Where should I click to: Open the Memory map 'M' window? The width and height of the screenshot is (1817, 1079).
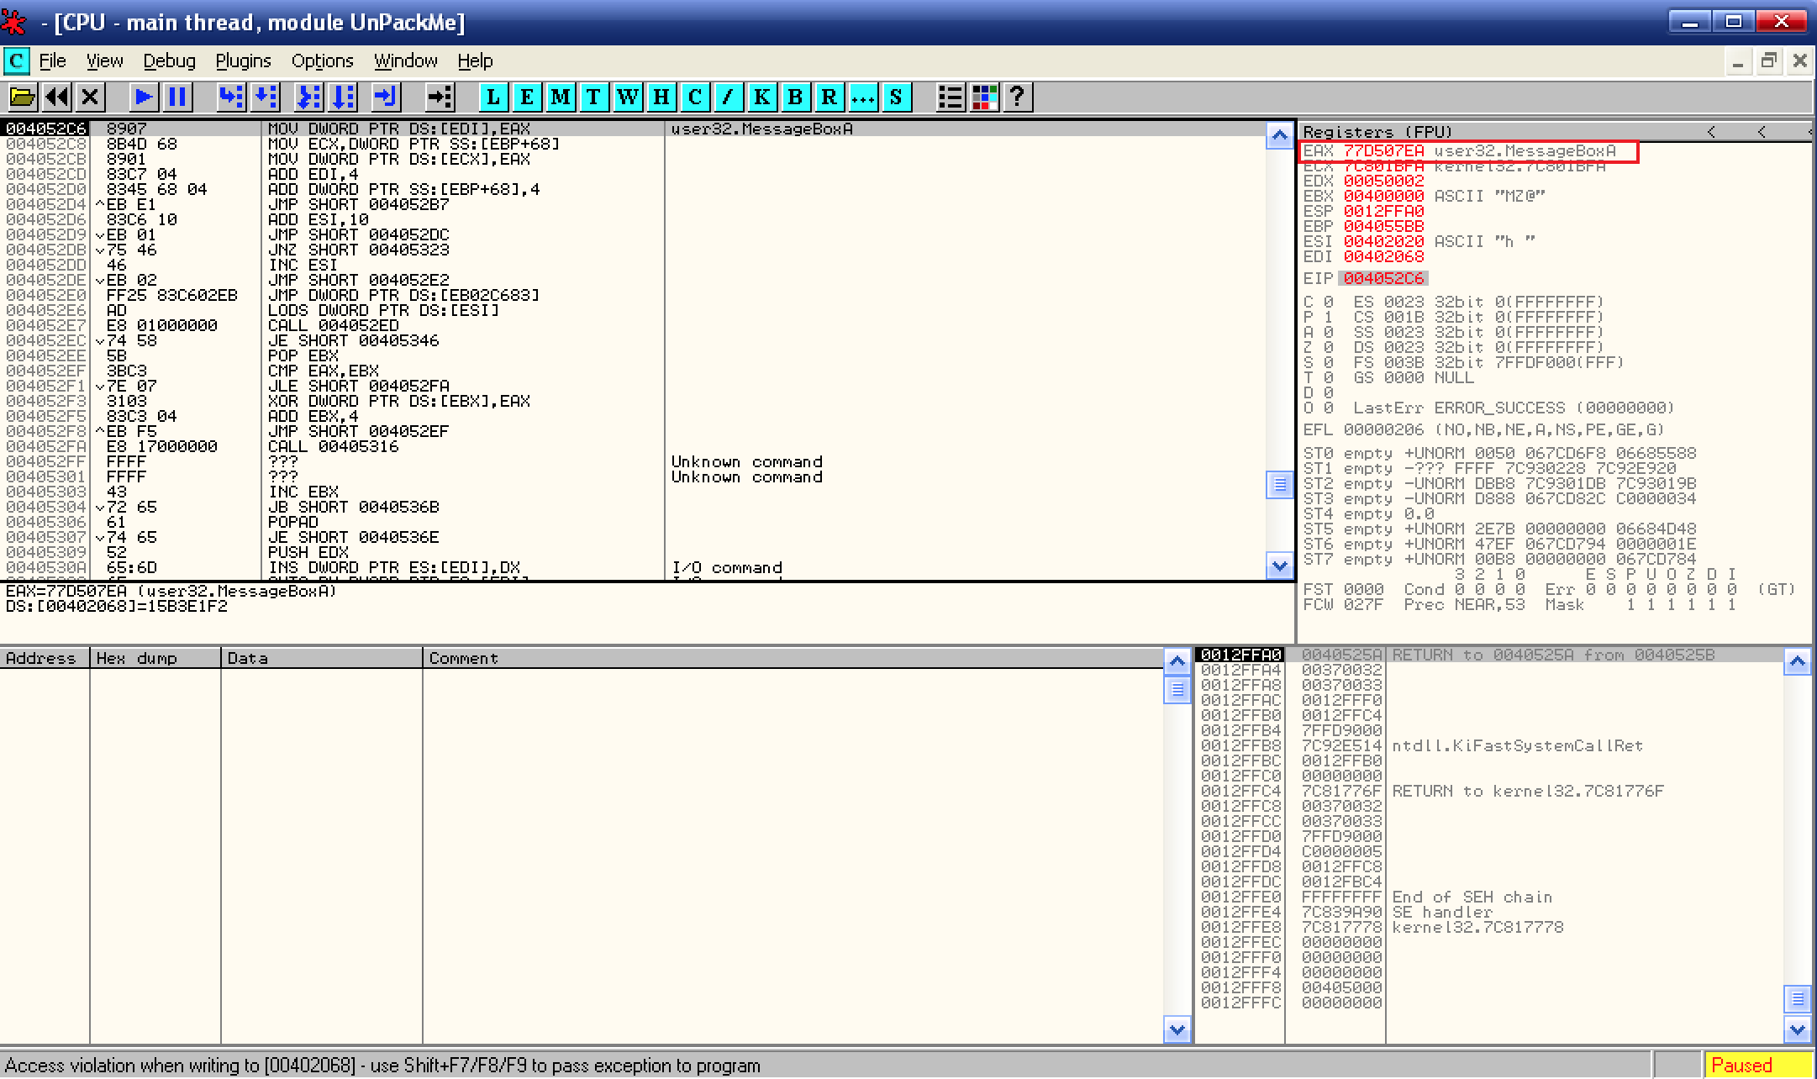click(560, 97)
